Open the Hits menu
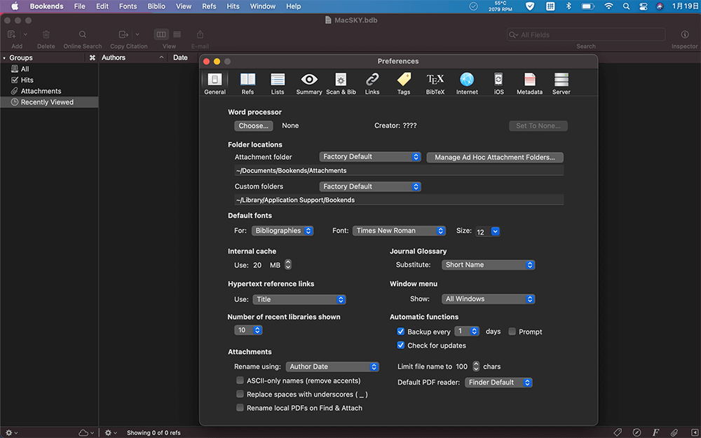 click(x=233, y=6)
